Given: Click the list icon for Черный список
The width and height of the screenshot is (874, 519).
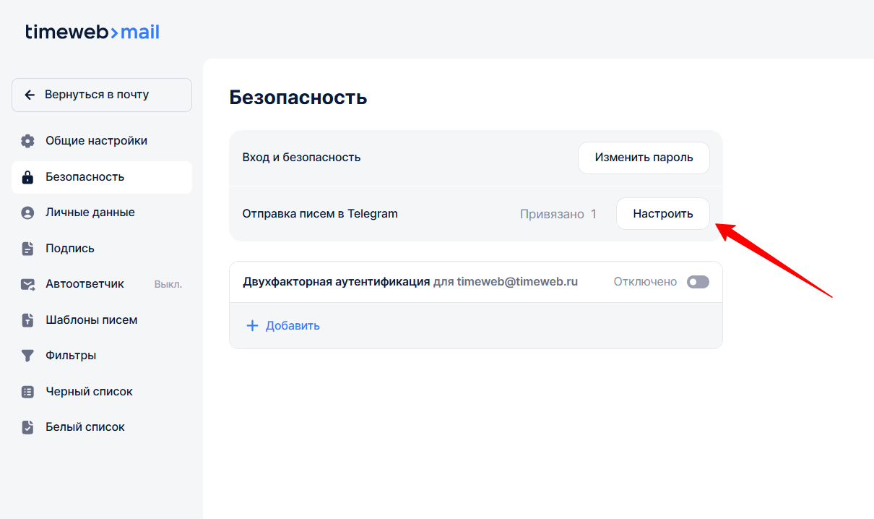Looking at the screenshot, I should pos(27,392).
